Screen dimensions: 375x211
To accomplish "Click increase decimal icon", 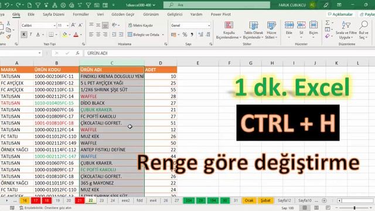I will point(201,35).
